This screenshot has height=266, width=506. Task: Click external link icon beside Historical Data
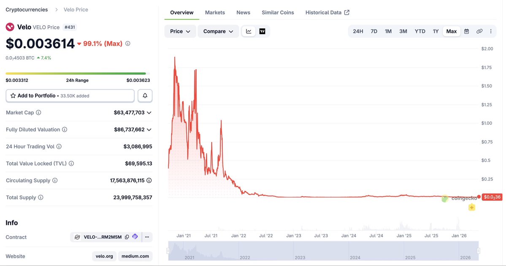coord(347,12)
